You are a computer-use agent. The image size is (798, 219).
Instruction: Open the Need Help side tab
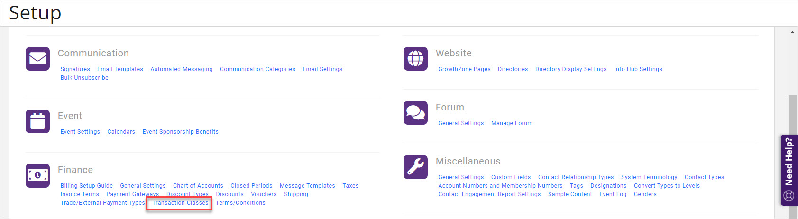(789, 170)
